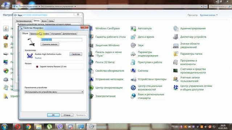This screenshot has width=232, height=130.
Task: Open the Администрирование icon
Action: coord(176,29)
